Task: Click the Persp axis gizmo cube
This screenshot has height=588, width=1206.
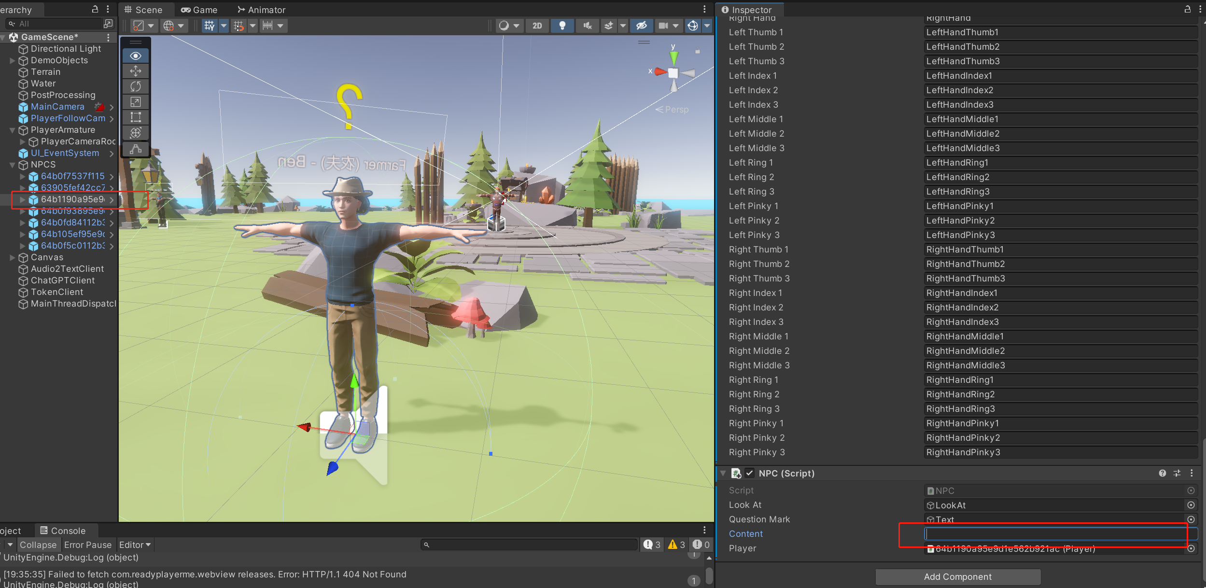Action: [673, 72]
